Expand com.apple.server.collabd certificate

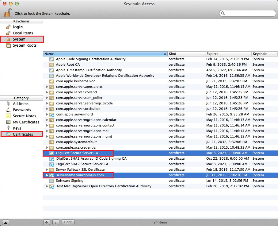click(47, 92)
